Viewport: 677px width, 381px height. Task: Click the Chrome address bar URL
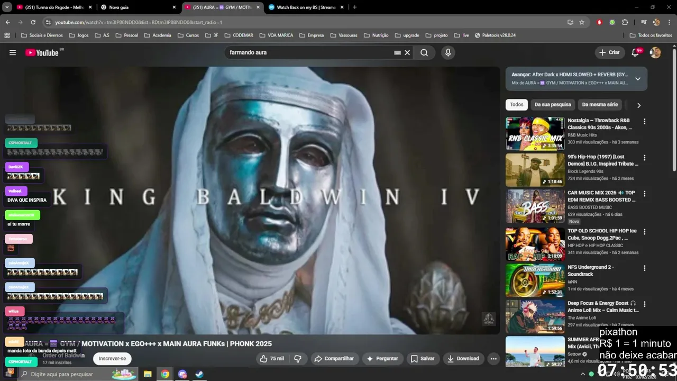[139, 22]
